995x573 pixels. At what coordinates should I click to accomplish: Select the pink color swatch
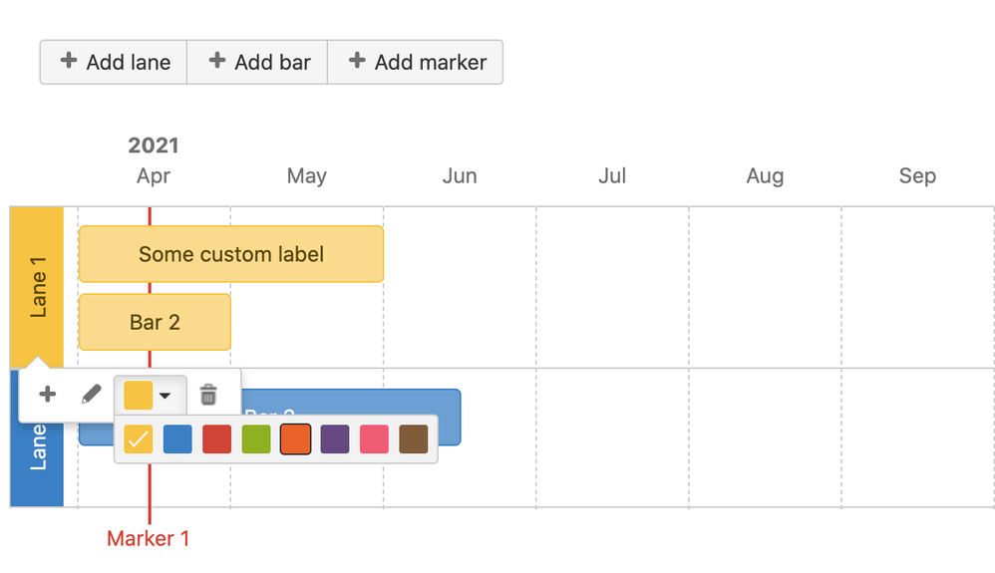pyautogui.click(x=375, y=438)
